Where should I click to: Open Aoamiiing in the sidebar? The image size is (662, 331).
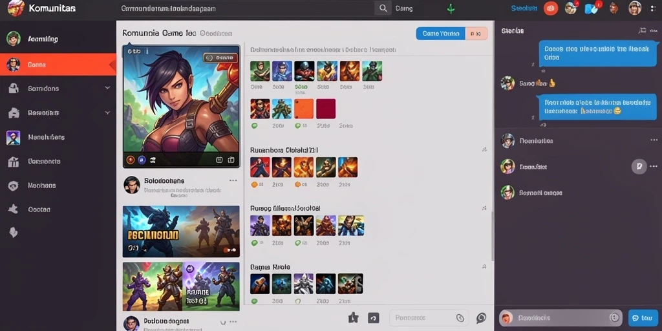pos(58,39)
